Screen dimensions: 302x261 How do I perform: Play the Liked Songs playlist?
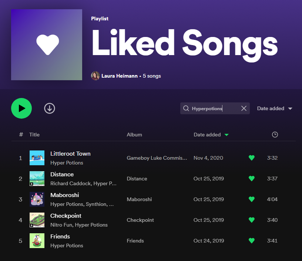(21, 108)
